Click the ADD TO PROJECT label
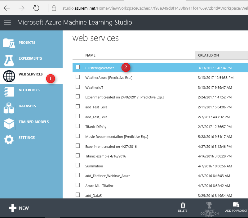Screen dimensions: 248x218 236,211
